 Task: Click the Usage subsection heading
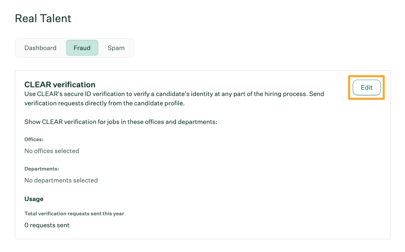(34, 199)
